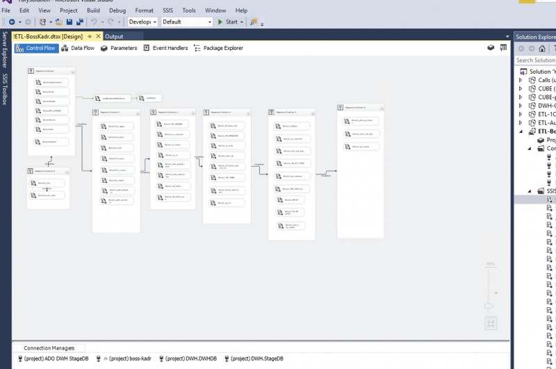Collapse the first Sequence Container

click(72, 72)
